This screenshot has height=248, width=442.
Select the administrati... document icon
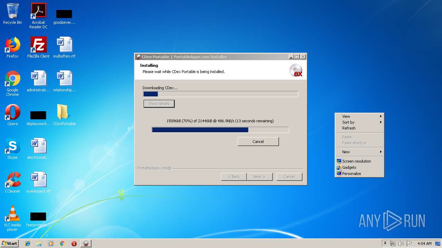tap(38, 81)
